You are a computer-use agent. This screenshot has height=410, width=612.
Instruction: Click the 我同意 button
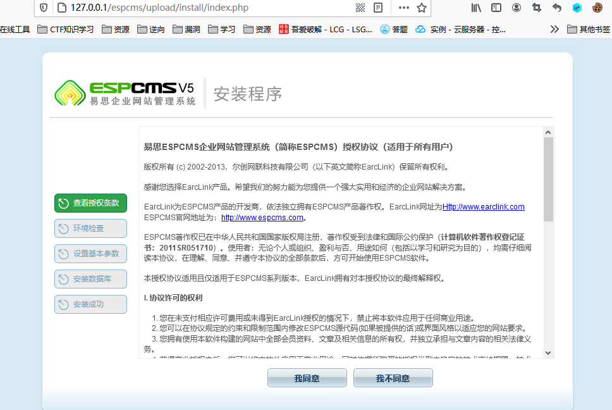pos(307,378)
